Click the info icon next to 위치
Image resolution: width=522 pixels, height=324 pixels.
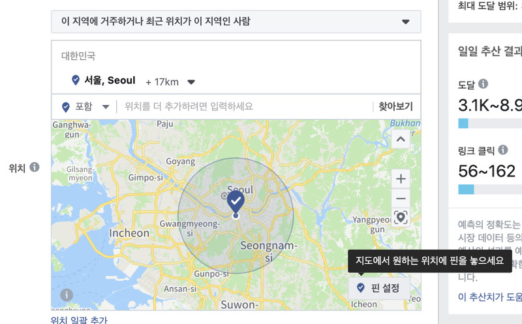35,167
